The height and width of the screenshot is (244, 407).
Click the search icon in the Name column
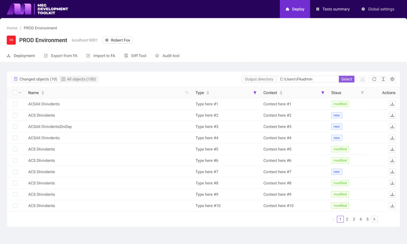(187, 93)
